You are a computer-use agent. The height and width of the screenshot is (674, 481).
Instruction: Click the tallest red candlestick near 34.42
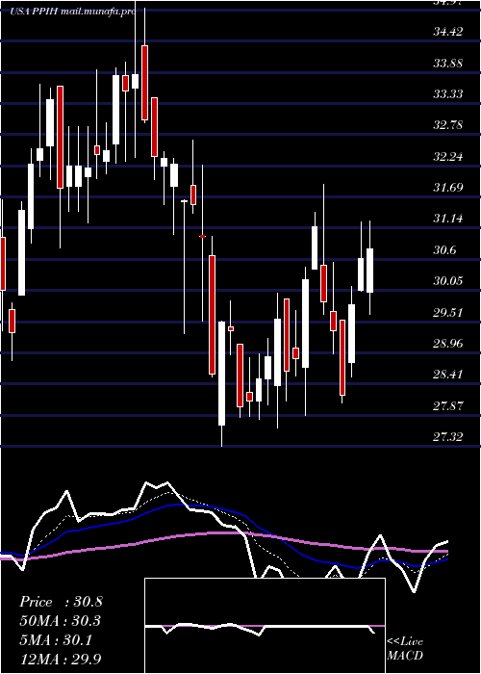144,83
